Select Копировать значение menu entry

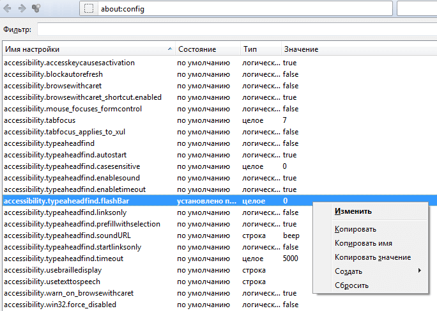tap(372, 257)
